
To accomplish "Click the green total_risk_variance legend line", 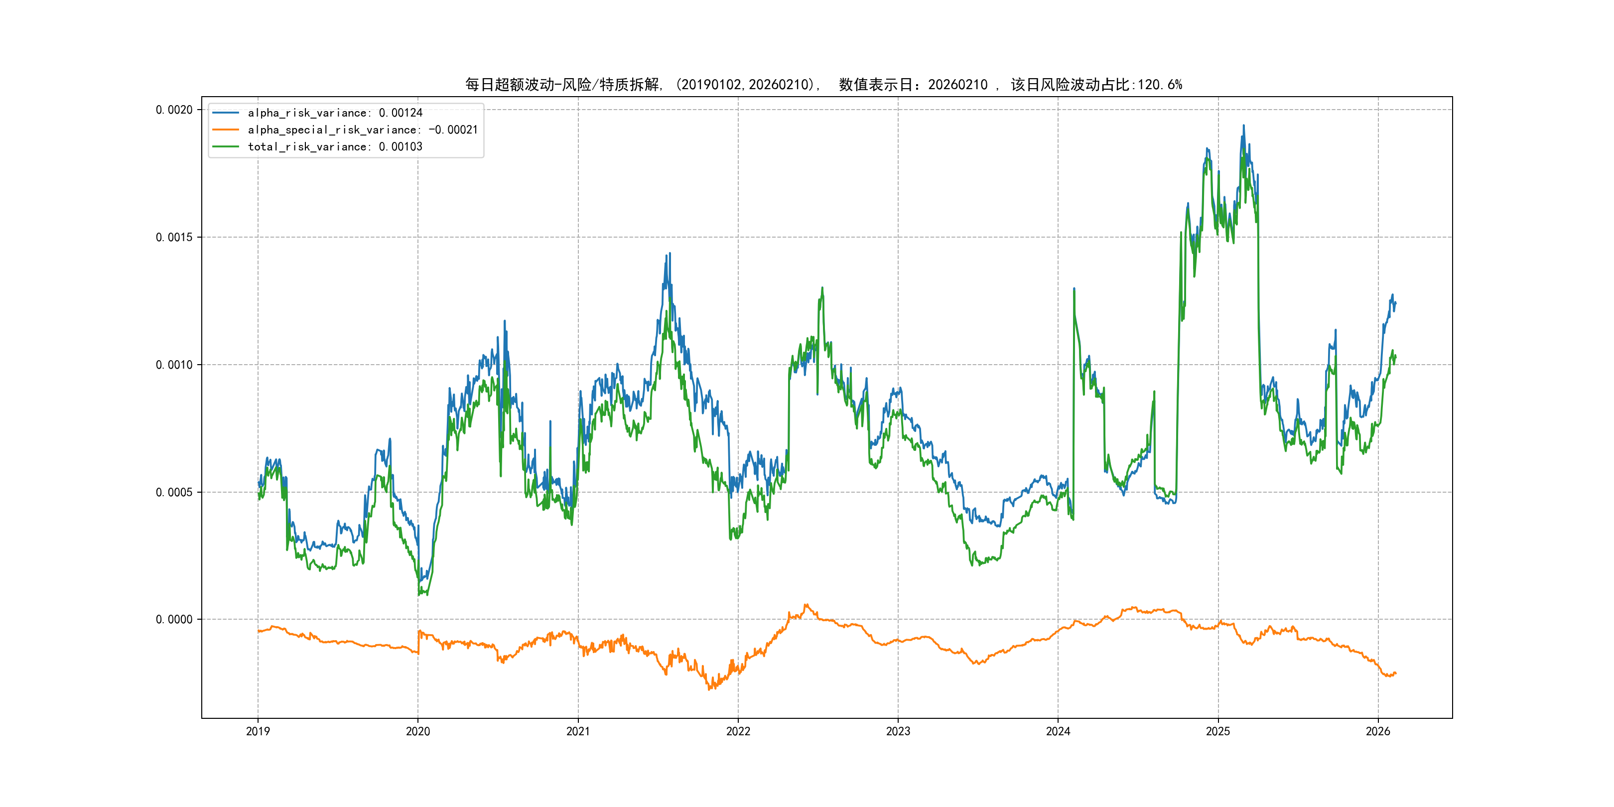I will [226, 146].
